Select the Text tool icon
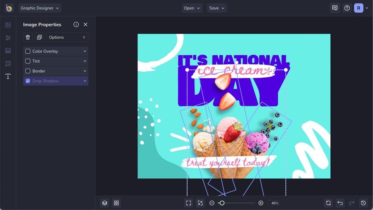 pyautogui.click(x=8, y=76)
